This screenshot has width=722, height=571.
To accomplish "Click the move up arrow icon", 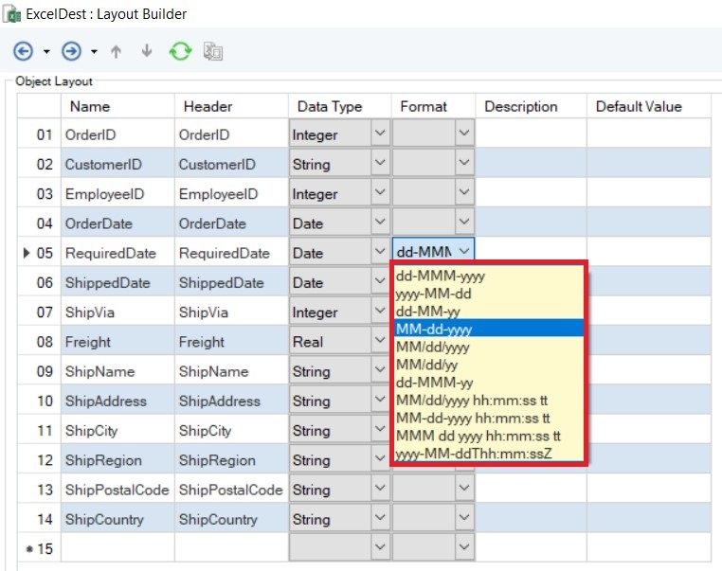I will tap(116, 51).
